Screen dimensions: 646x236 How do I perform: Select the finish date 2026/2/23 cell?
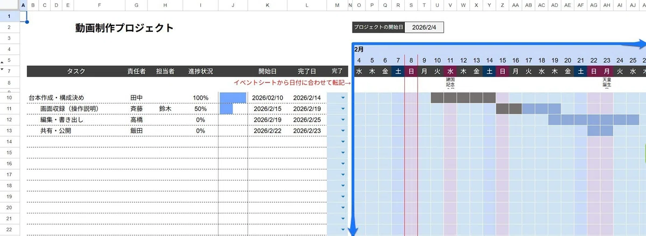tap(307, 131)
